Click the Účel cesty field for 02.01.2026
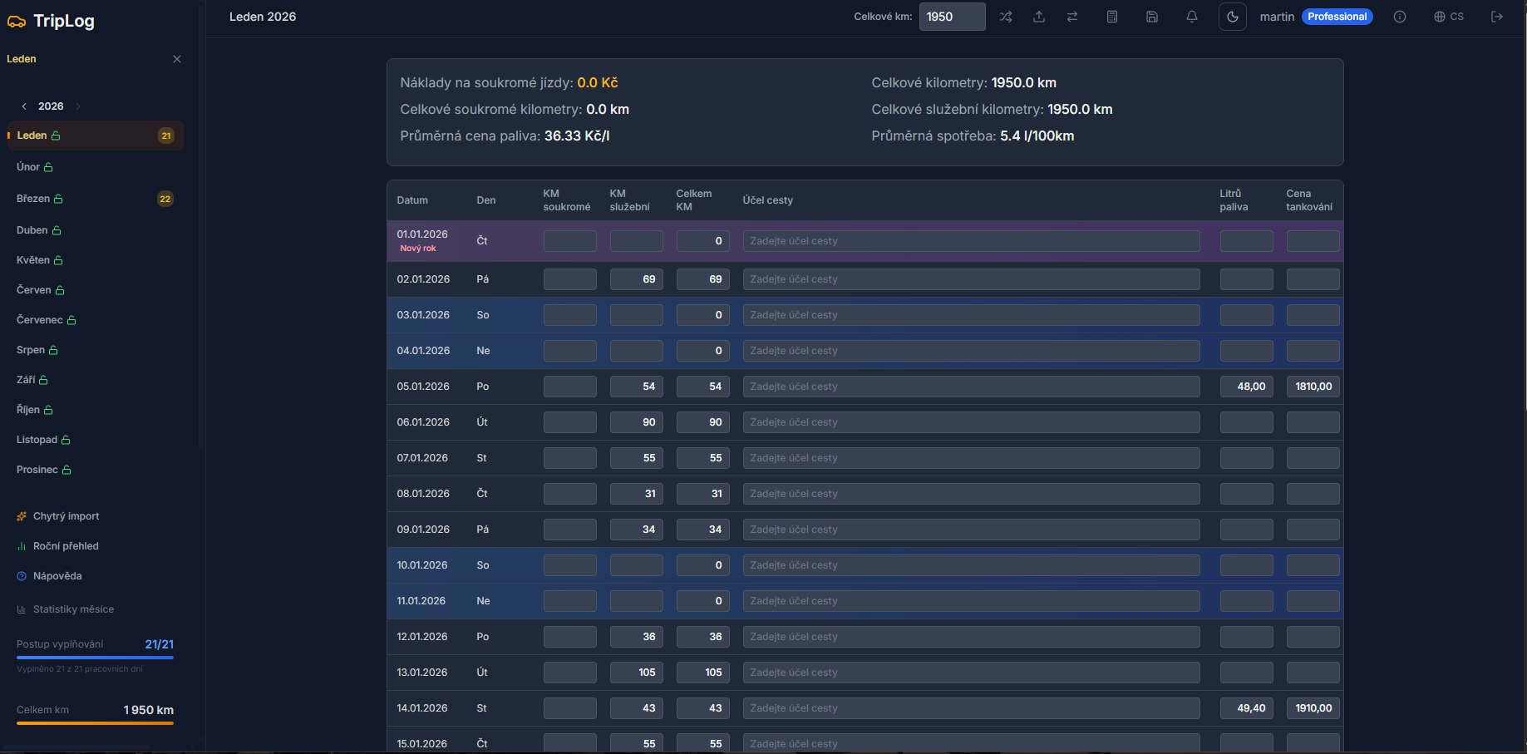The height and width of the screenshot is (754, 1527). click(971, 279)
